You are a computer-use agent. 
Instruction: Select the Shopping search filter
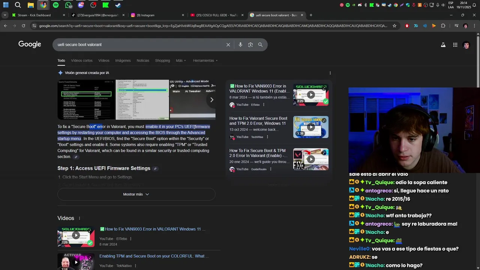162,60
